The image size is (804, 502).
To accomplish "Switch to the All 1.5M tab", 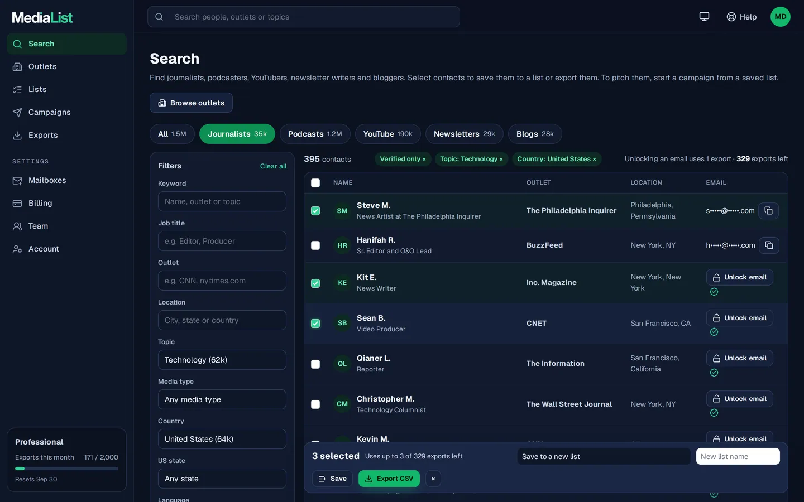I will [172, 134].
